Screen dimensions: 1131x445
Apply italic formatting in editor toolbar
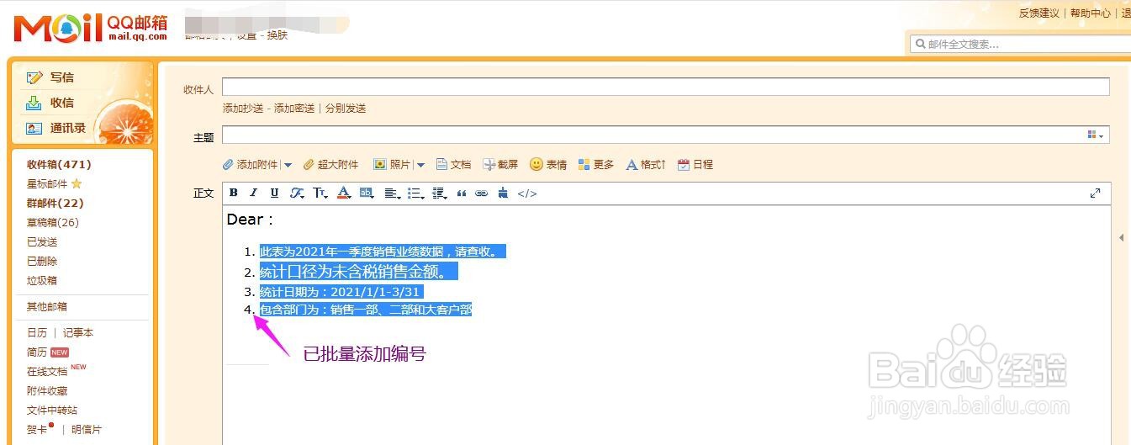pos(253,193)
